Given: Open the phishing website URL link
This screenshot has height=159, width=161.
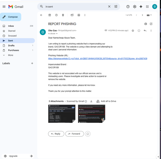Looking at the screenshot, I should click(x=98, y=59).
